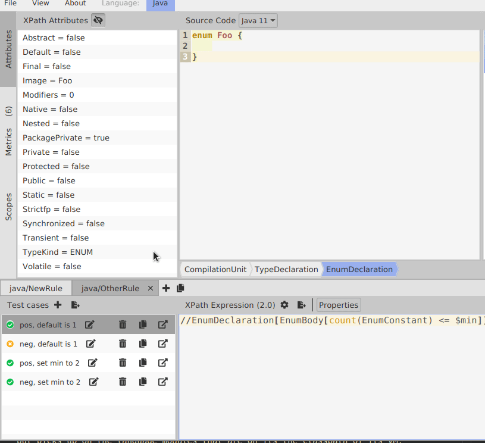Duplicate the 'pos, default is 1' test
This screenshot has height=443, width=485.
point(143,325)
